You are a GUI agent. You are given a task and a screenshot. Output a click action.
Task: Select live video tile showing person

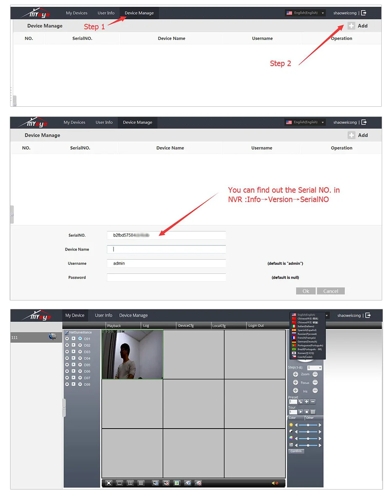132,354
